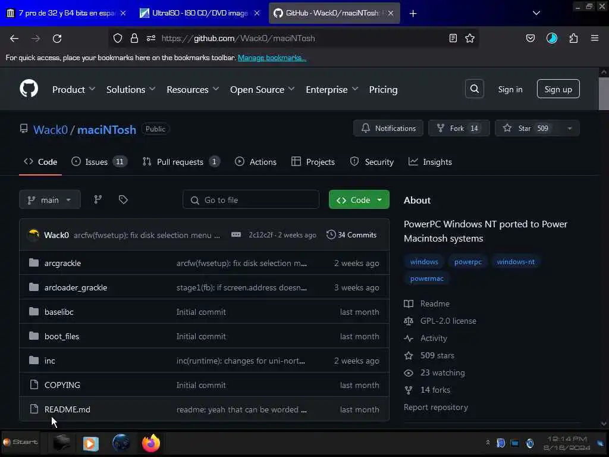This screenshot has width=609, height=457.
Task: Switch to the Security tab
Action: 372,162
